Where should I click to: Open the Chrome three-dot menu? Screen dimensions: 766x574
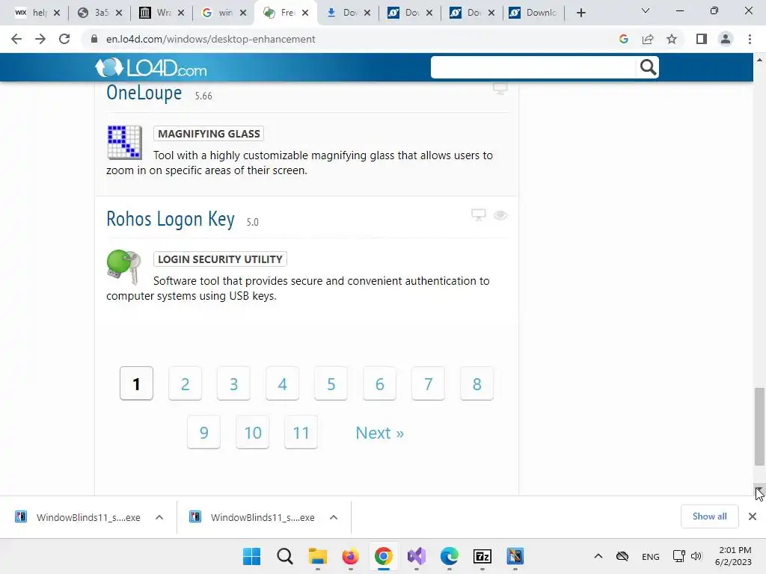click(750, 39)
